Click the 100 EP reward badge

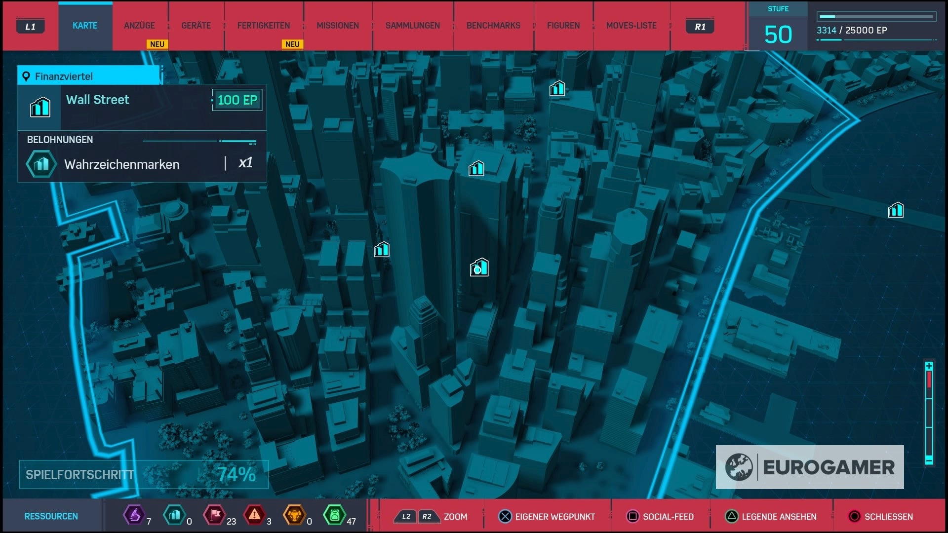pyautogui.click(x=237, y=100)
